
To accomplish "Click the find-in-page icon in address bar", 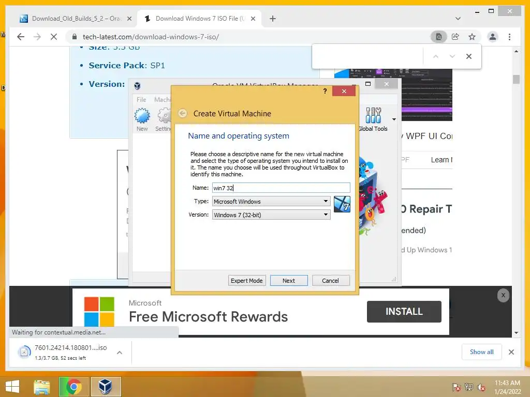I will [439, 37].
